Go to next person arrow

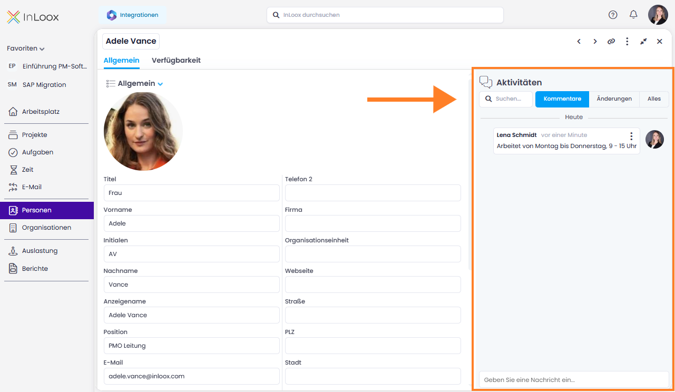click(595, 41)
